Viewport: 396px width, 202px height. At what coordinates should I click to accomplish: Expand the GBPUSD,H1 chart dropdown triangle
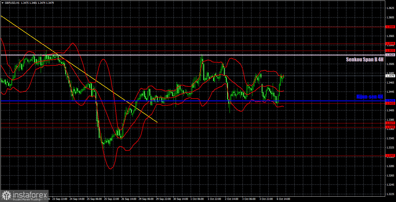coord(2,3)
